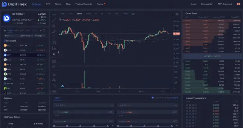Sort by Latest Price column
The image size is (243, 128).
26,36
